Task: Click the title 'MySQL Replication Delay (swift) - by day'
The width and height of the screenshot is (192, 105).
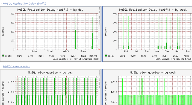Action: click(50, 10)
